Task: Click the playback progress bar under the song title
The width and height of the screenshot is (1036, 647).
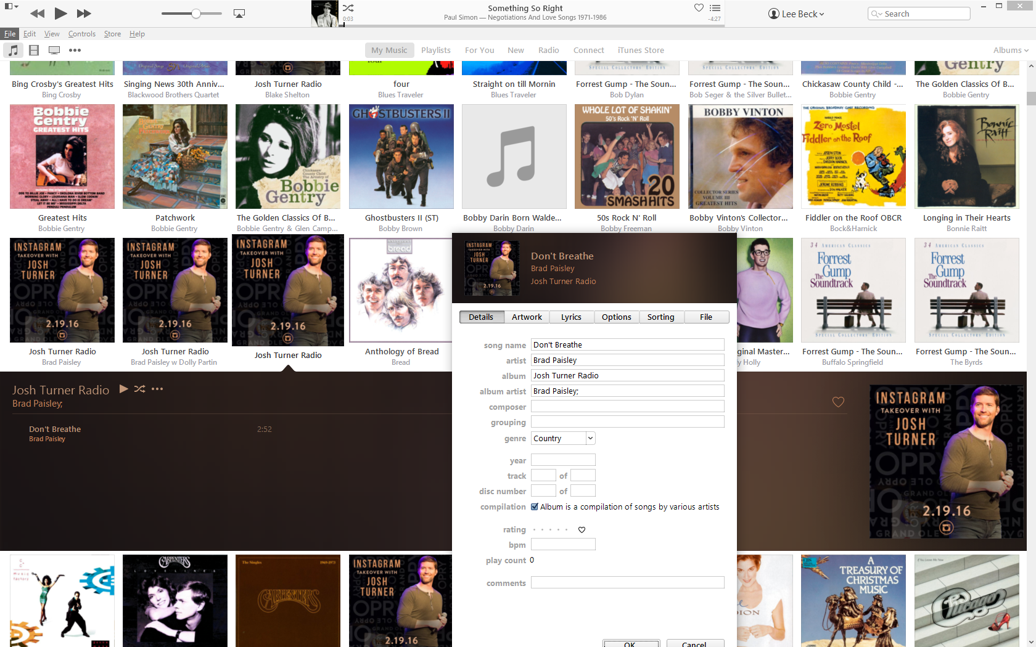Action: click(x=533, y=26)
